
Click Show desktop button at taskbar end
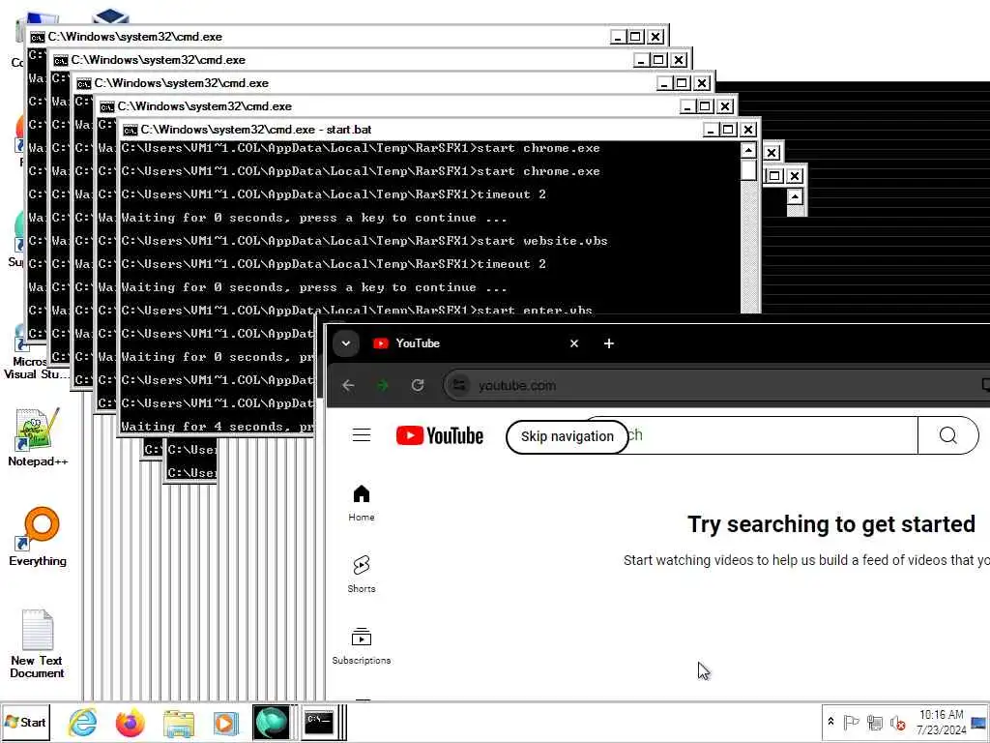click(x=978, y=722)
